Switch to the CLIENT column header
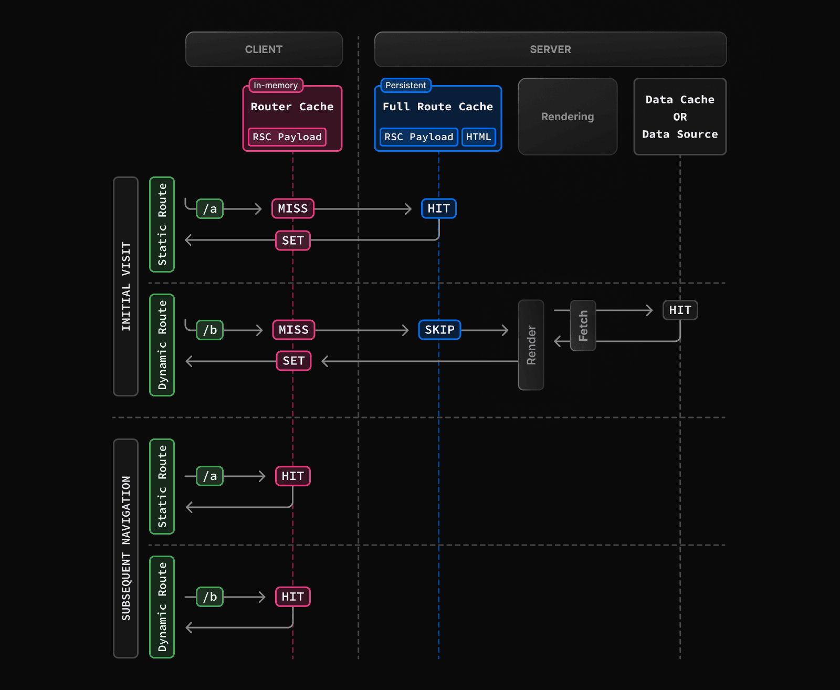This screenshot has height=690, width=840. pyautogui.click(x=264, y=49)
